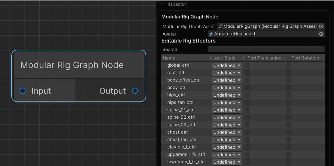Select the Modular Rig Graph Node title
Viewport: 334px width, 166px height.
pos(72,65)
